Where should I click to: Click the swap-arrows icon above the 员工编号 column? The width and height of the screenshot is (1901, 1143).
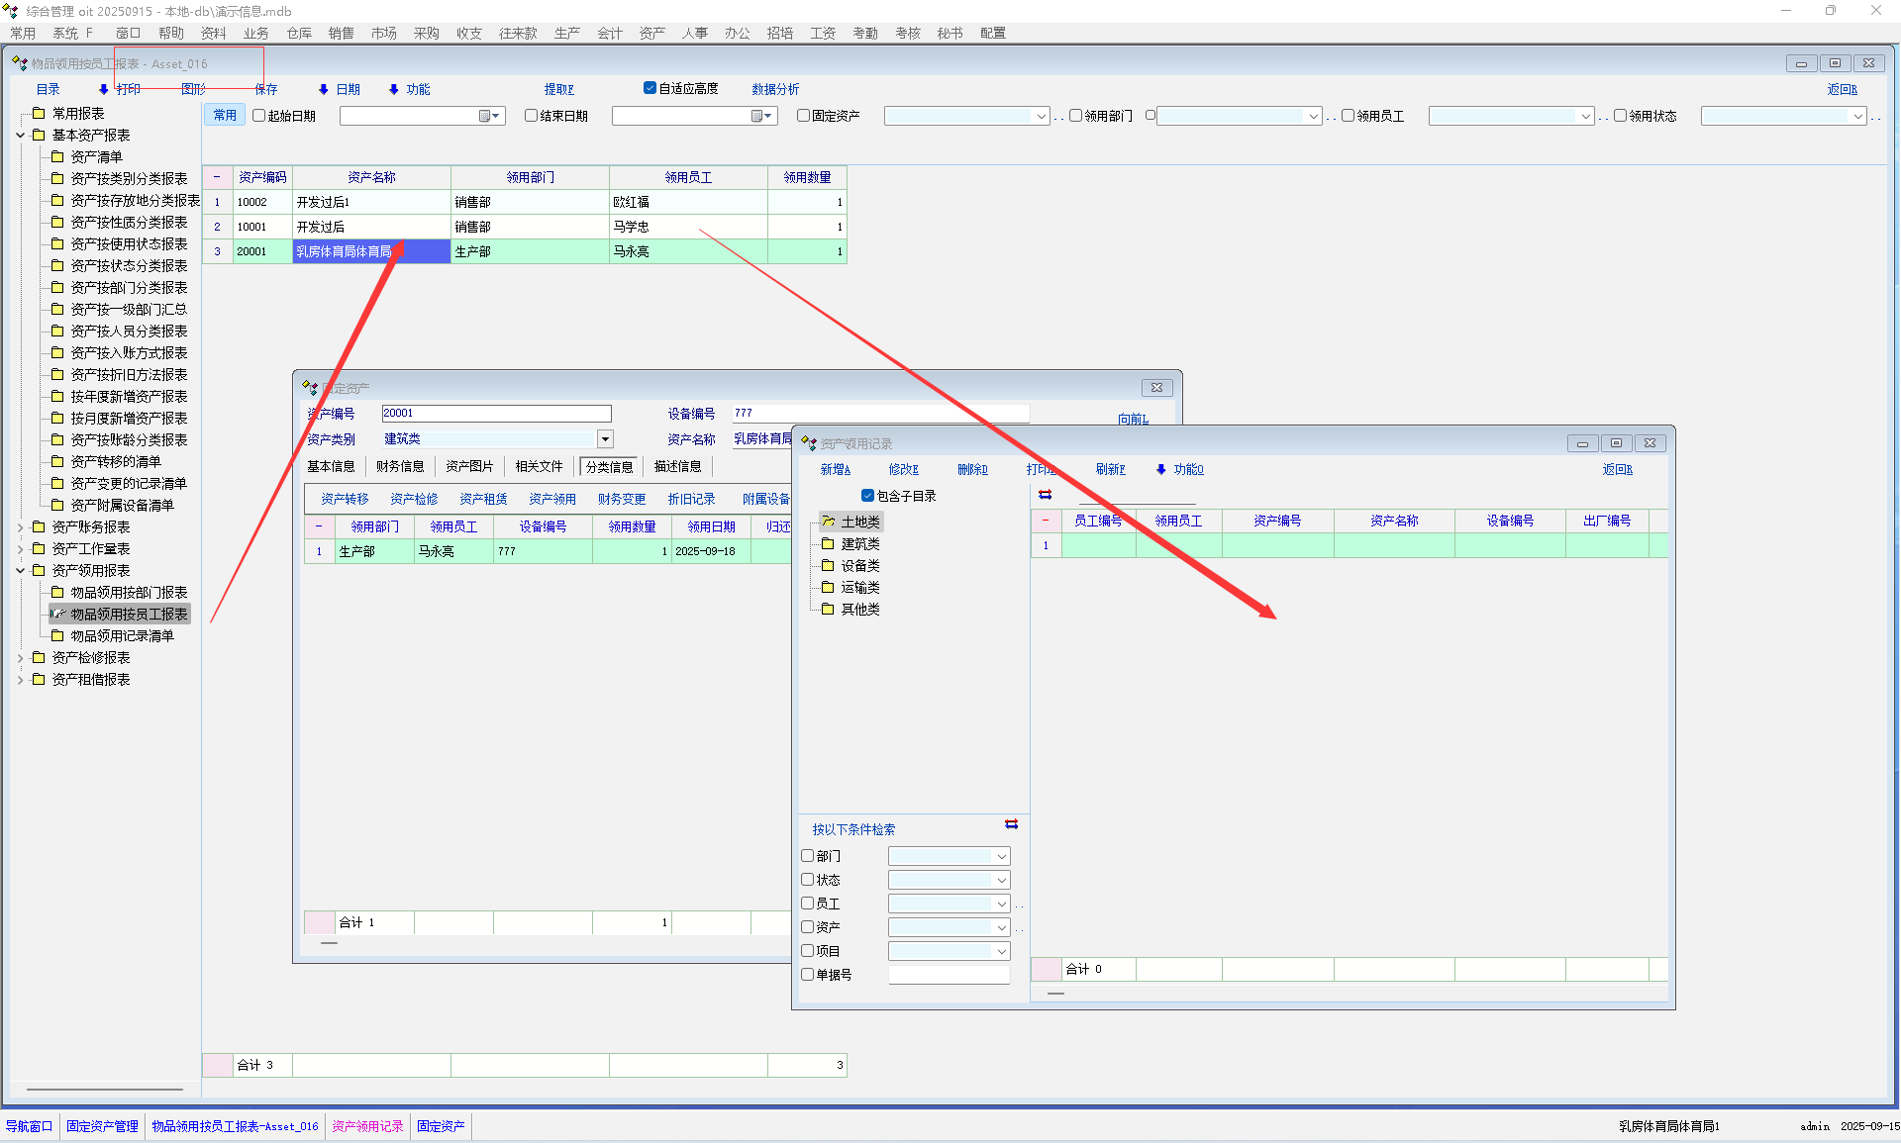(1045, 495)
